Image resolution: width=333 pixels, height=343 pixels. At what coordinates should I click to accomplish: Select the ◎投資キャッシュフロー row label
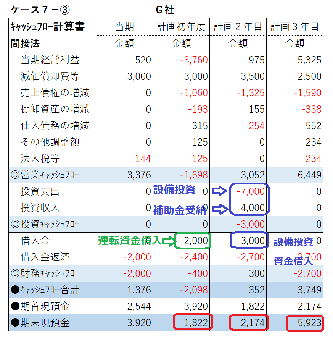pos(45,224)
